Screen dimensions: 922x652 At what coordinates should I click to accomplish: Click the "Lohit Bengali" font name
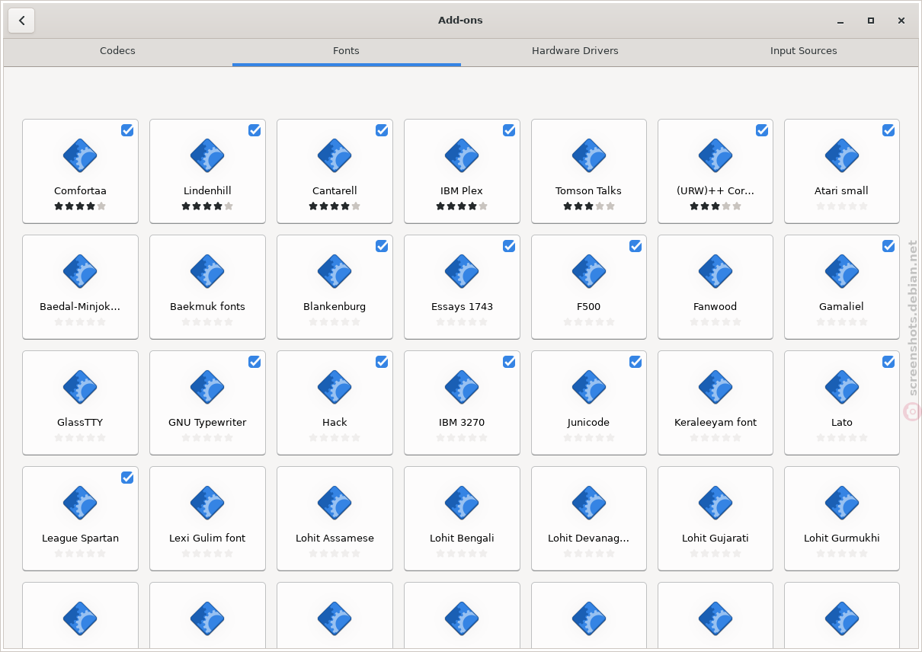click(x=462, y=539)
